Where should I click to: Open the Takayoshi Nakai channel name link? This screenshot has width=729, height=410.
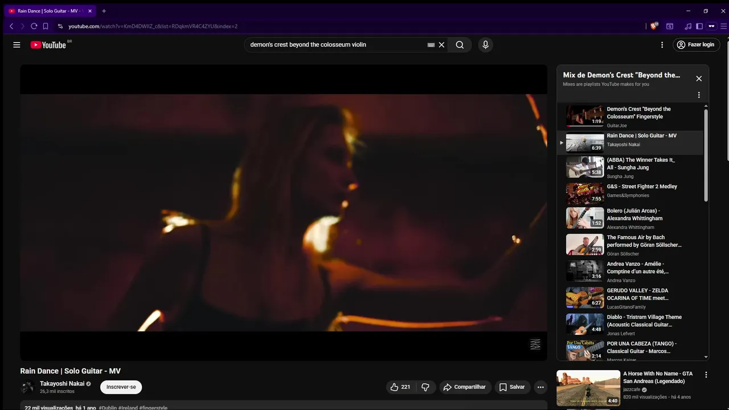point(62,384)
